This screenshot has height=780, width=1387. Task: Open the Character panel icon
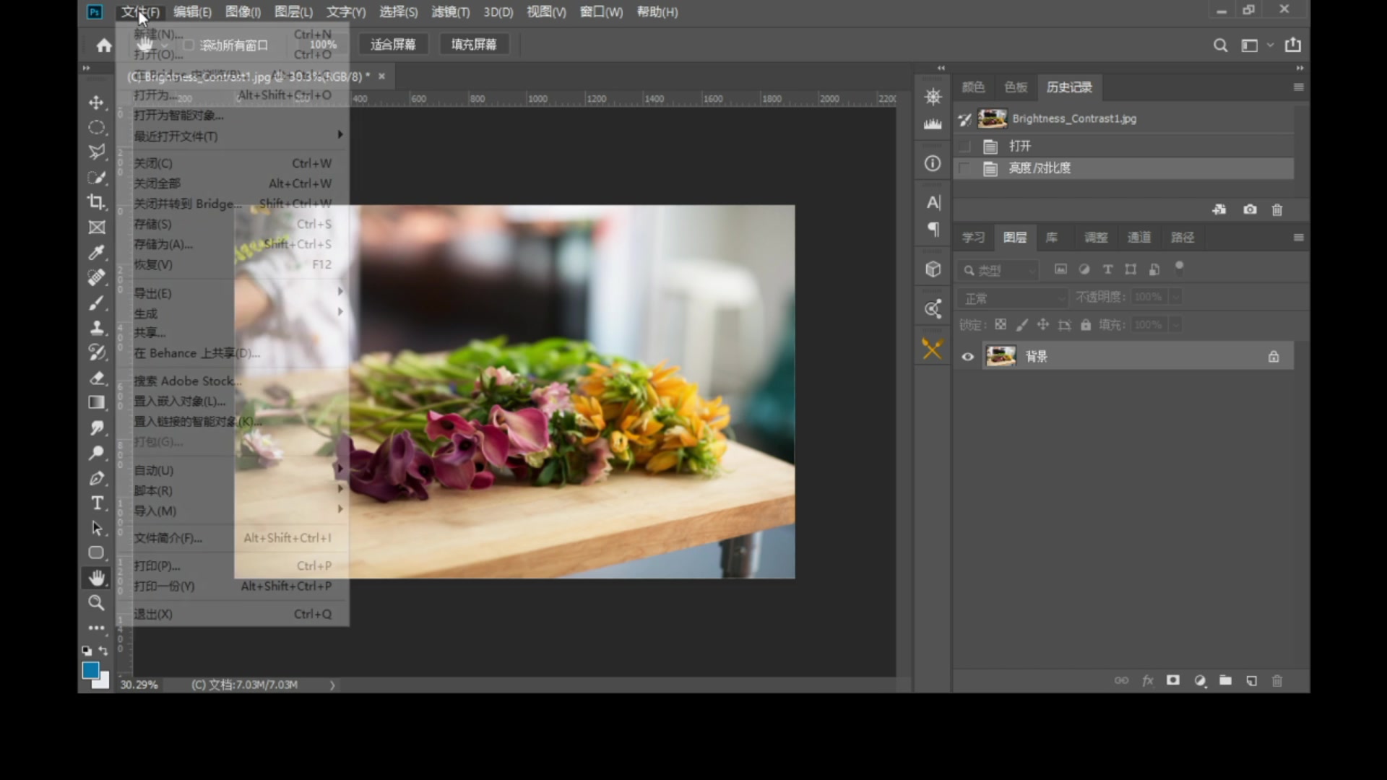933,202
